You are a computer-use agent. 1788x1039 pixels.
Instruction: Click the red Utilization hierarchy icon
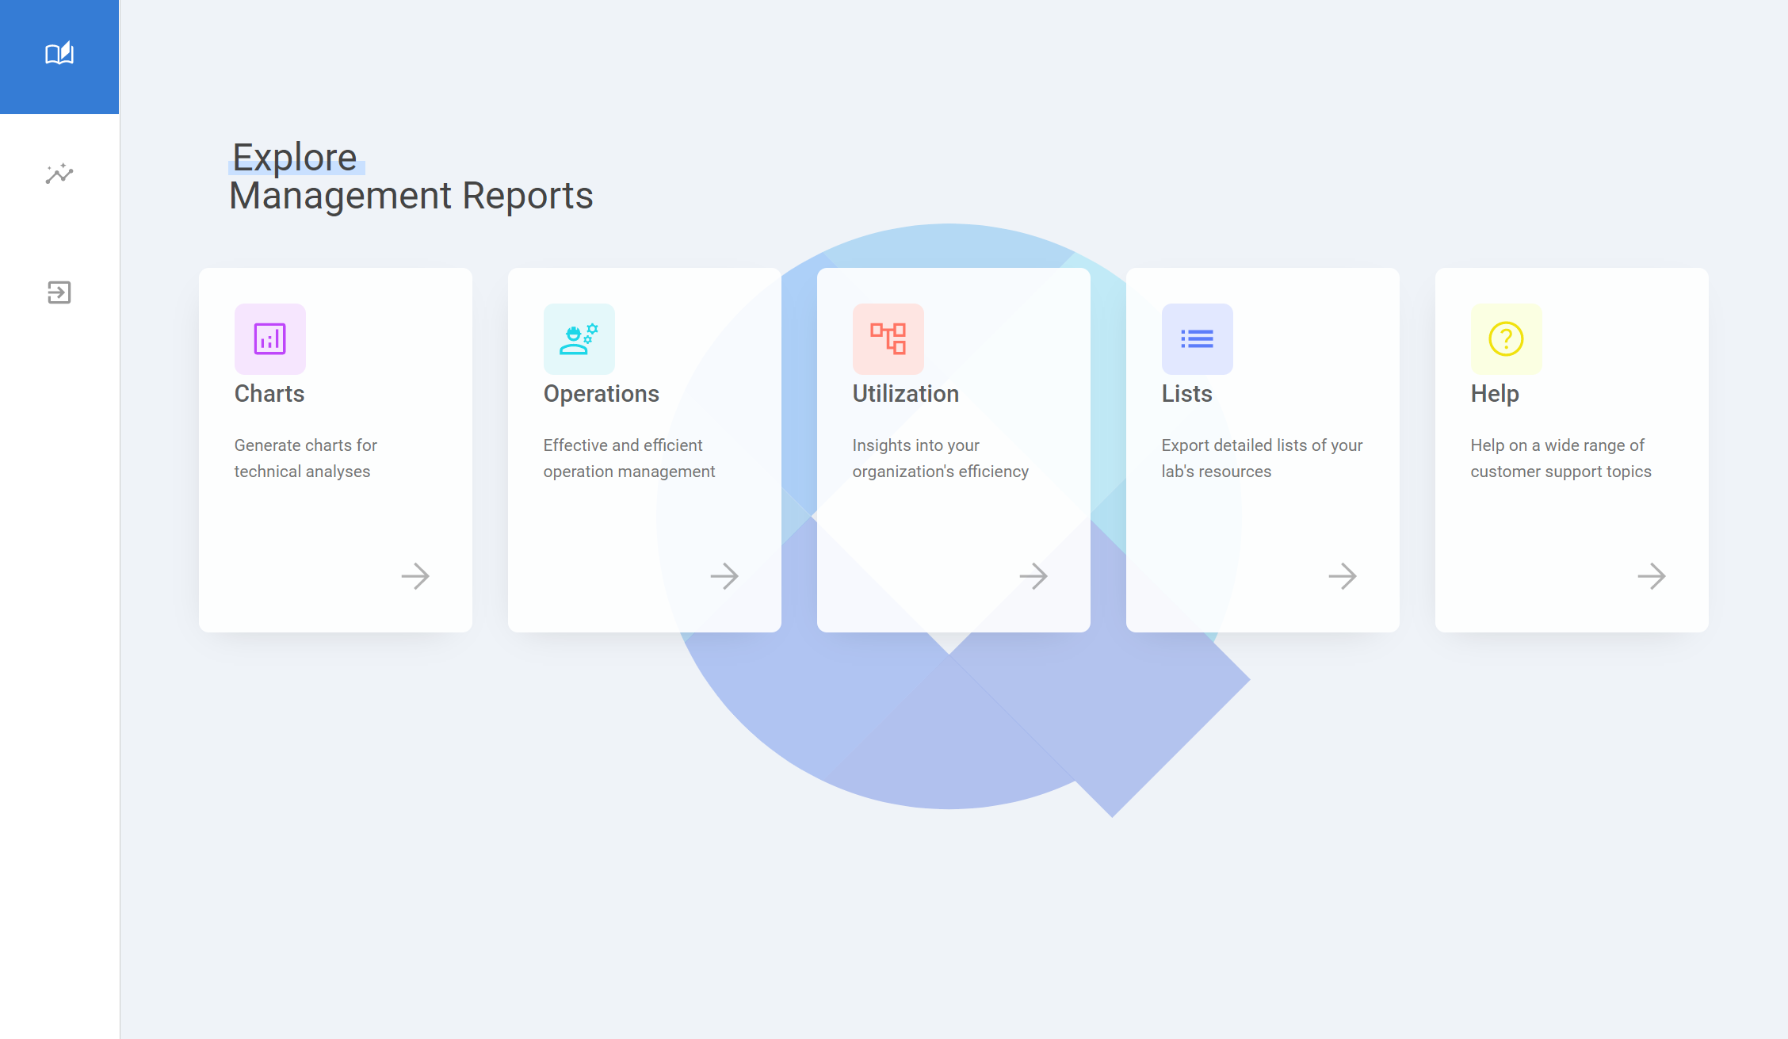tap(888, 339)
